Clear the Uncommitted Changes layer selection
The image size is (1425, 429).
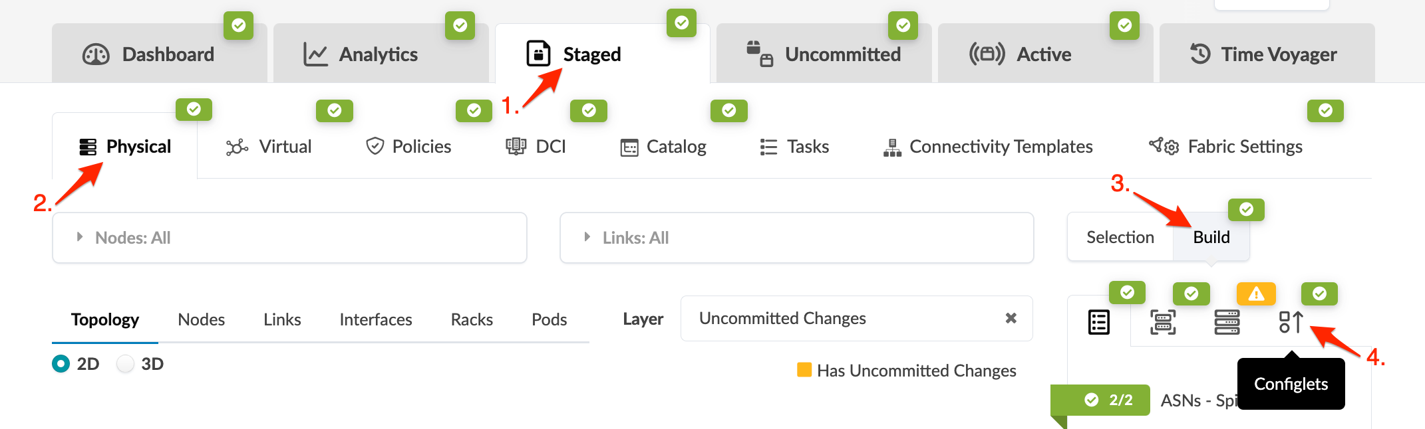[1011, 318]
